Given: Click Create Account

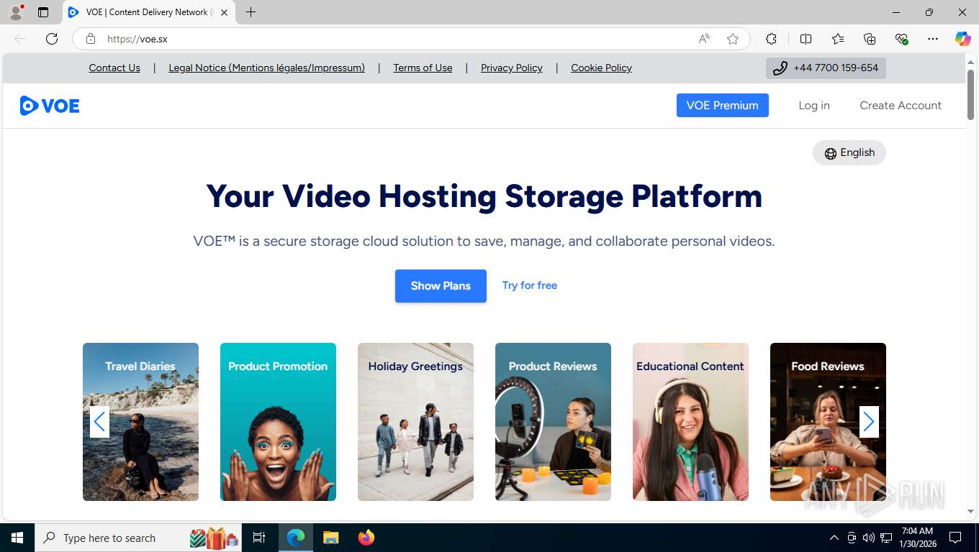Looking at the screenshot, I should 901,105.
